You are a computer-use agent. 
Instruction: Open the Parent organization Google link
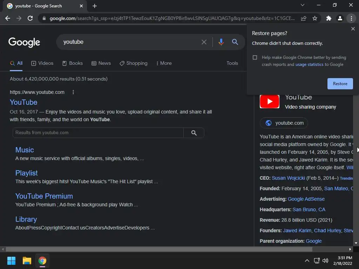click(314, 241)
